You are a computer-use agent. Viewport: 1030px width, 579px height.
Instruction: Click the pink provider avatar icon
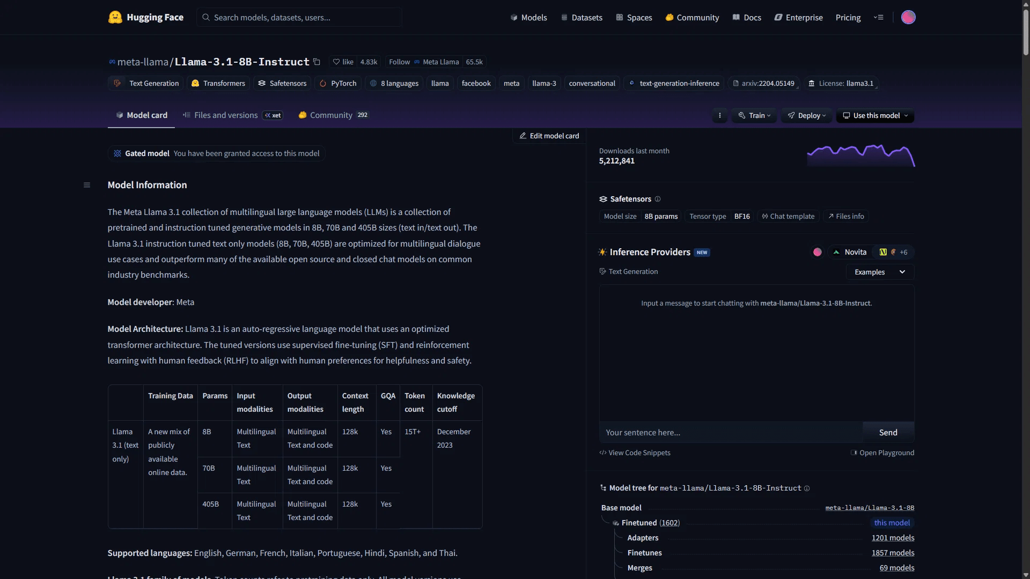tap(818, 252)
